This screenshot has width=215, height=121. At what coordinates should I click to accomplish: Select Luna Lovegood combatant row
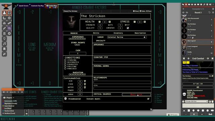pyautogui.click(x=198, y=48)
